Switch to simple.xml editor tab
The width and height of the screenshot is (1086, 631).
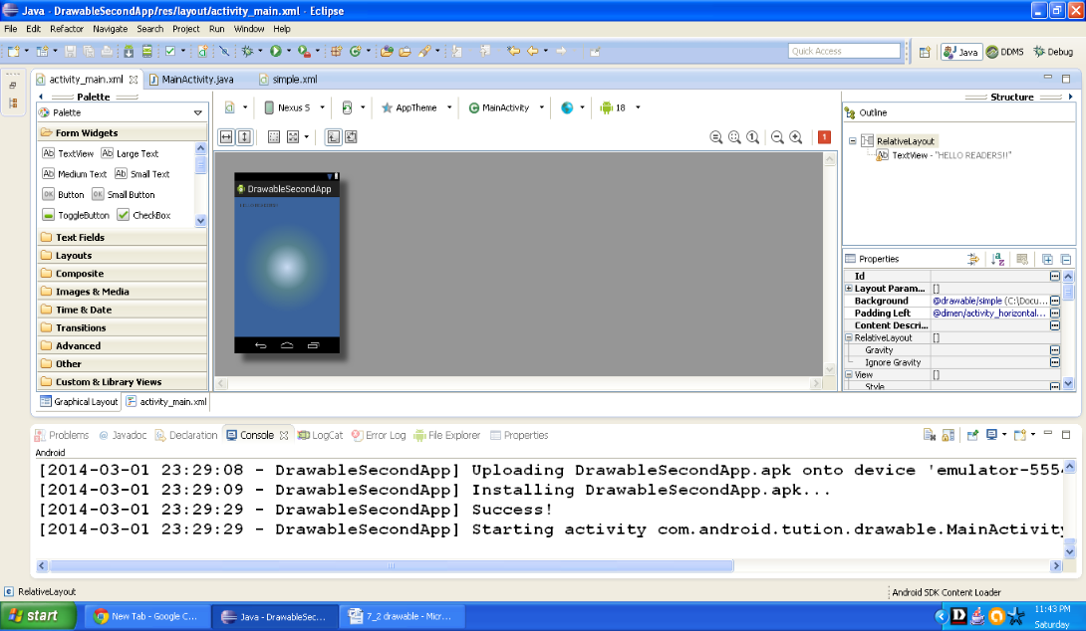289,79
